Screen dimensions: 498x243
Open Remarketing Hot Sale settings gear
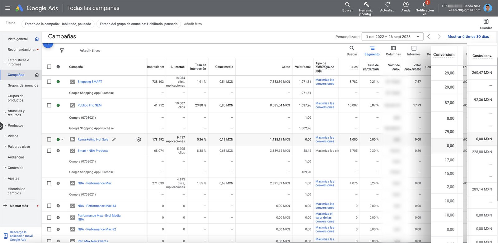point(139,140)
